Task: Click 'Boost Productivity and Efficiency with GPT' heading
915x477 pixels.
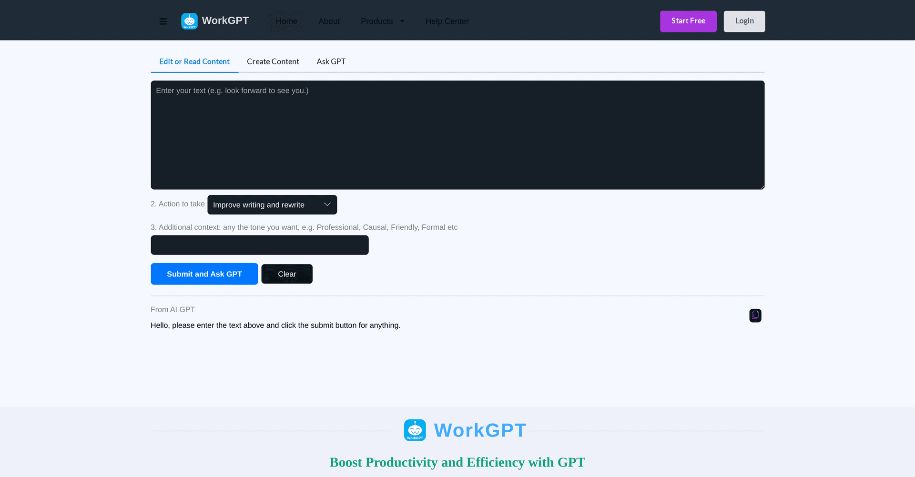Action: coord(457,462)
